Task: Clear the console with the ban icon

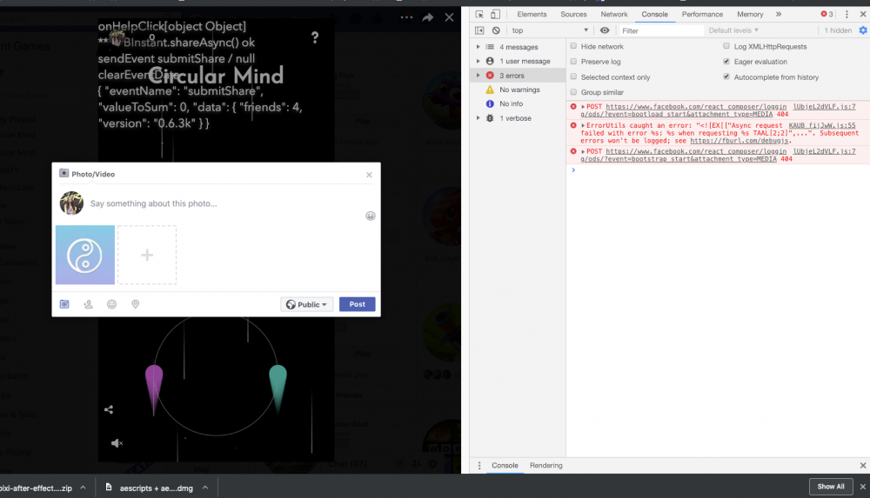Action: [x=495, y=30]
